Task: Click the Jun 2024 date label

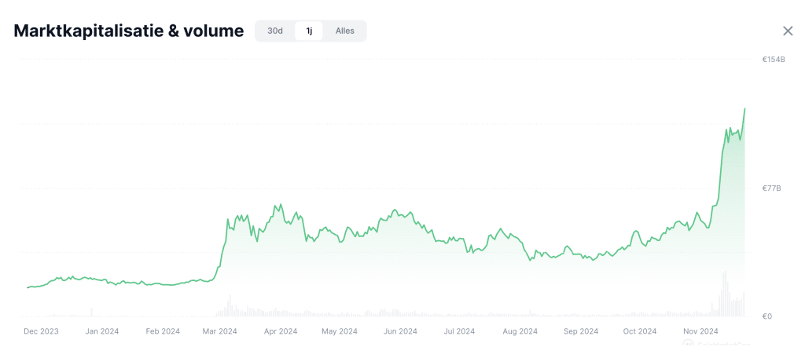Action: [x=400, y=331]
